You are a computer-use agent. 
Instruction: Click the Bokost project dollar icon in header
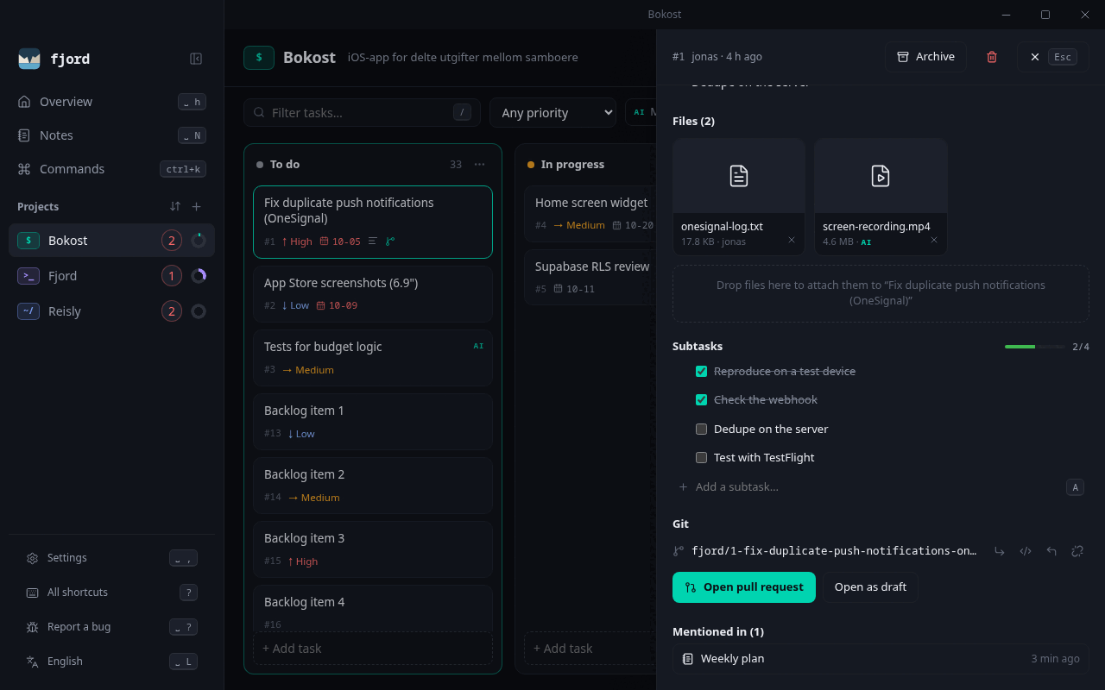click(x=259, y=58)
